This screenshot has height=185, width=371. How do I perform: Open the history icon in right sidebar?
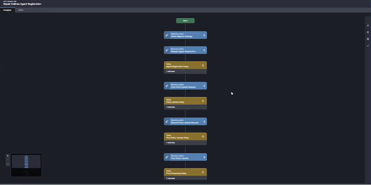pos(368,26)
